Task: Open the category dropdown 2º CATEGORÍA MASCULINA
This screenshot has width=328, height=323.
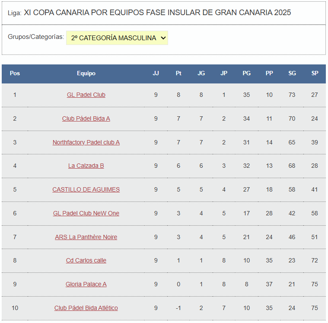Action: point(117,38)
